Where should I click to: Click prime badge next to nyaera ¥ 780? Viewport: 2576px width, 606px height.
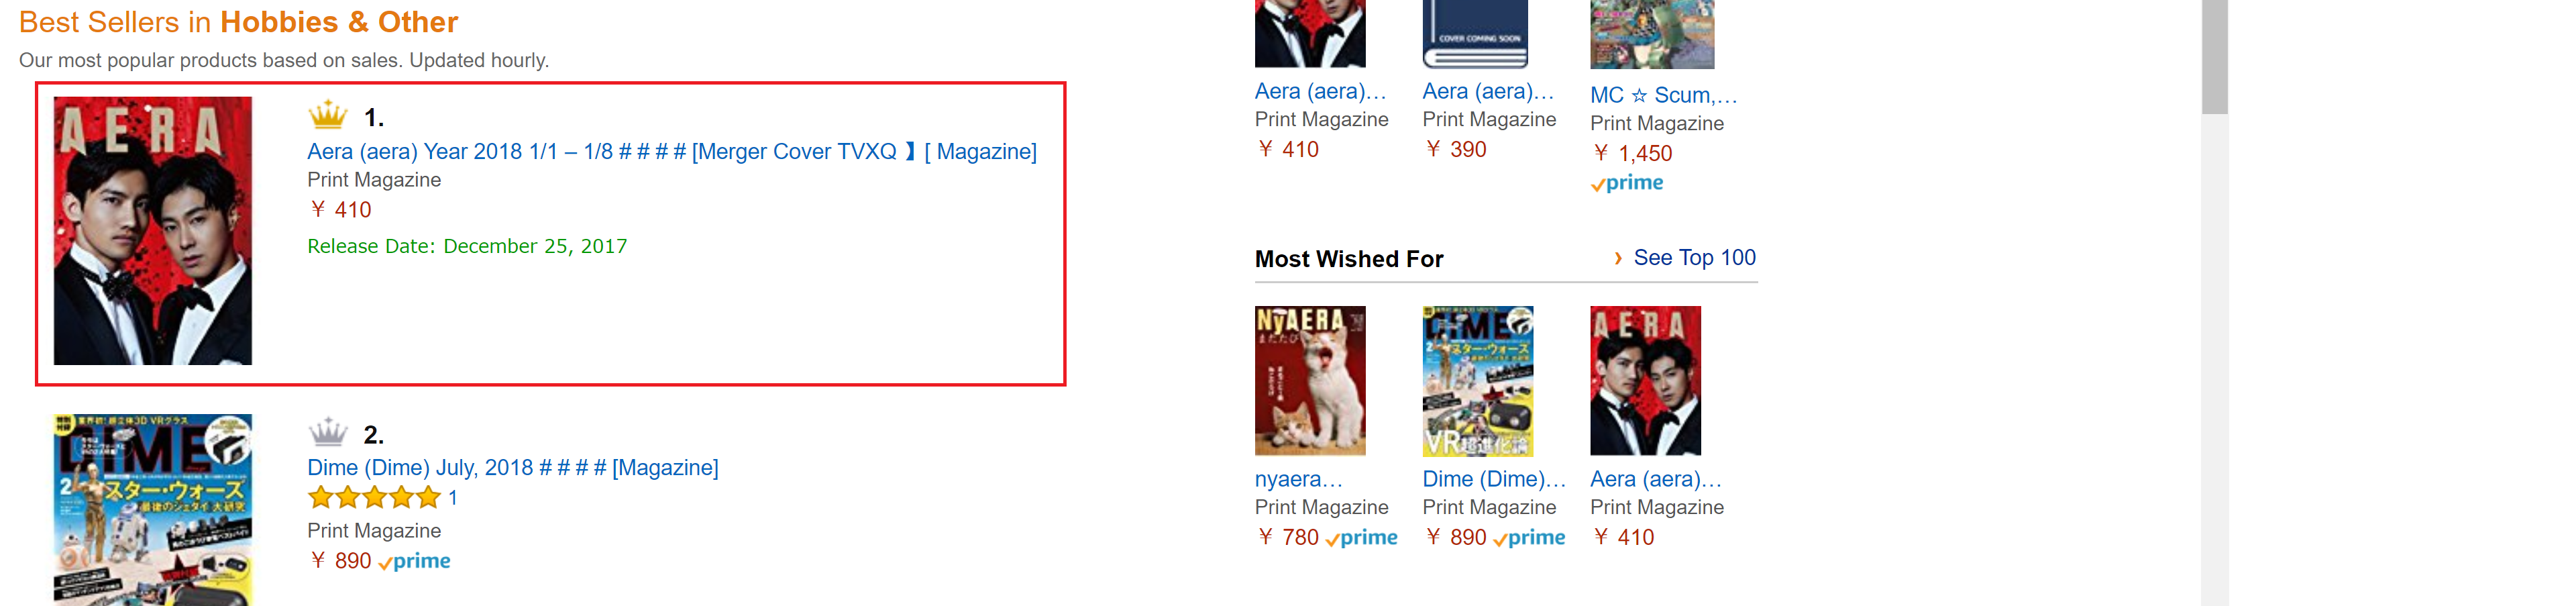tap(1362, 538)
